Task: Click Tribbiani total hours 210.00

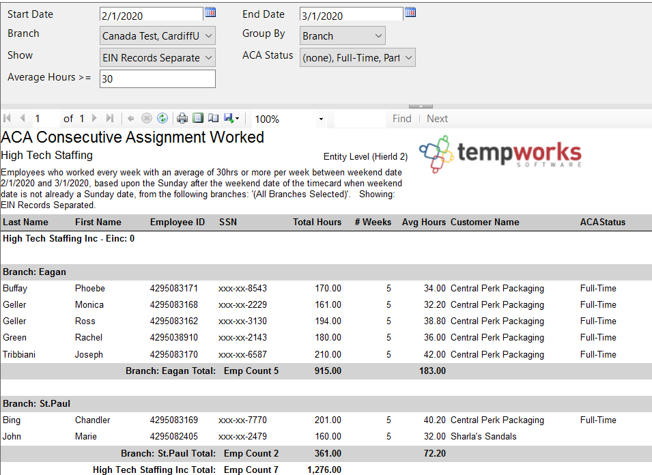Action: (x=328, y=354)
